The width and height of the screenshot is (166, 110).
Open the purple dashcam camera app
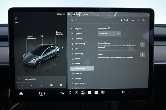pos(77,93)
